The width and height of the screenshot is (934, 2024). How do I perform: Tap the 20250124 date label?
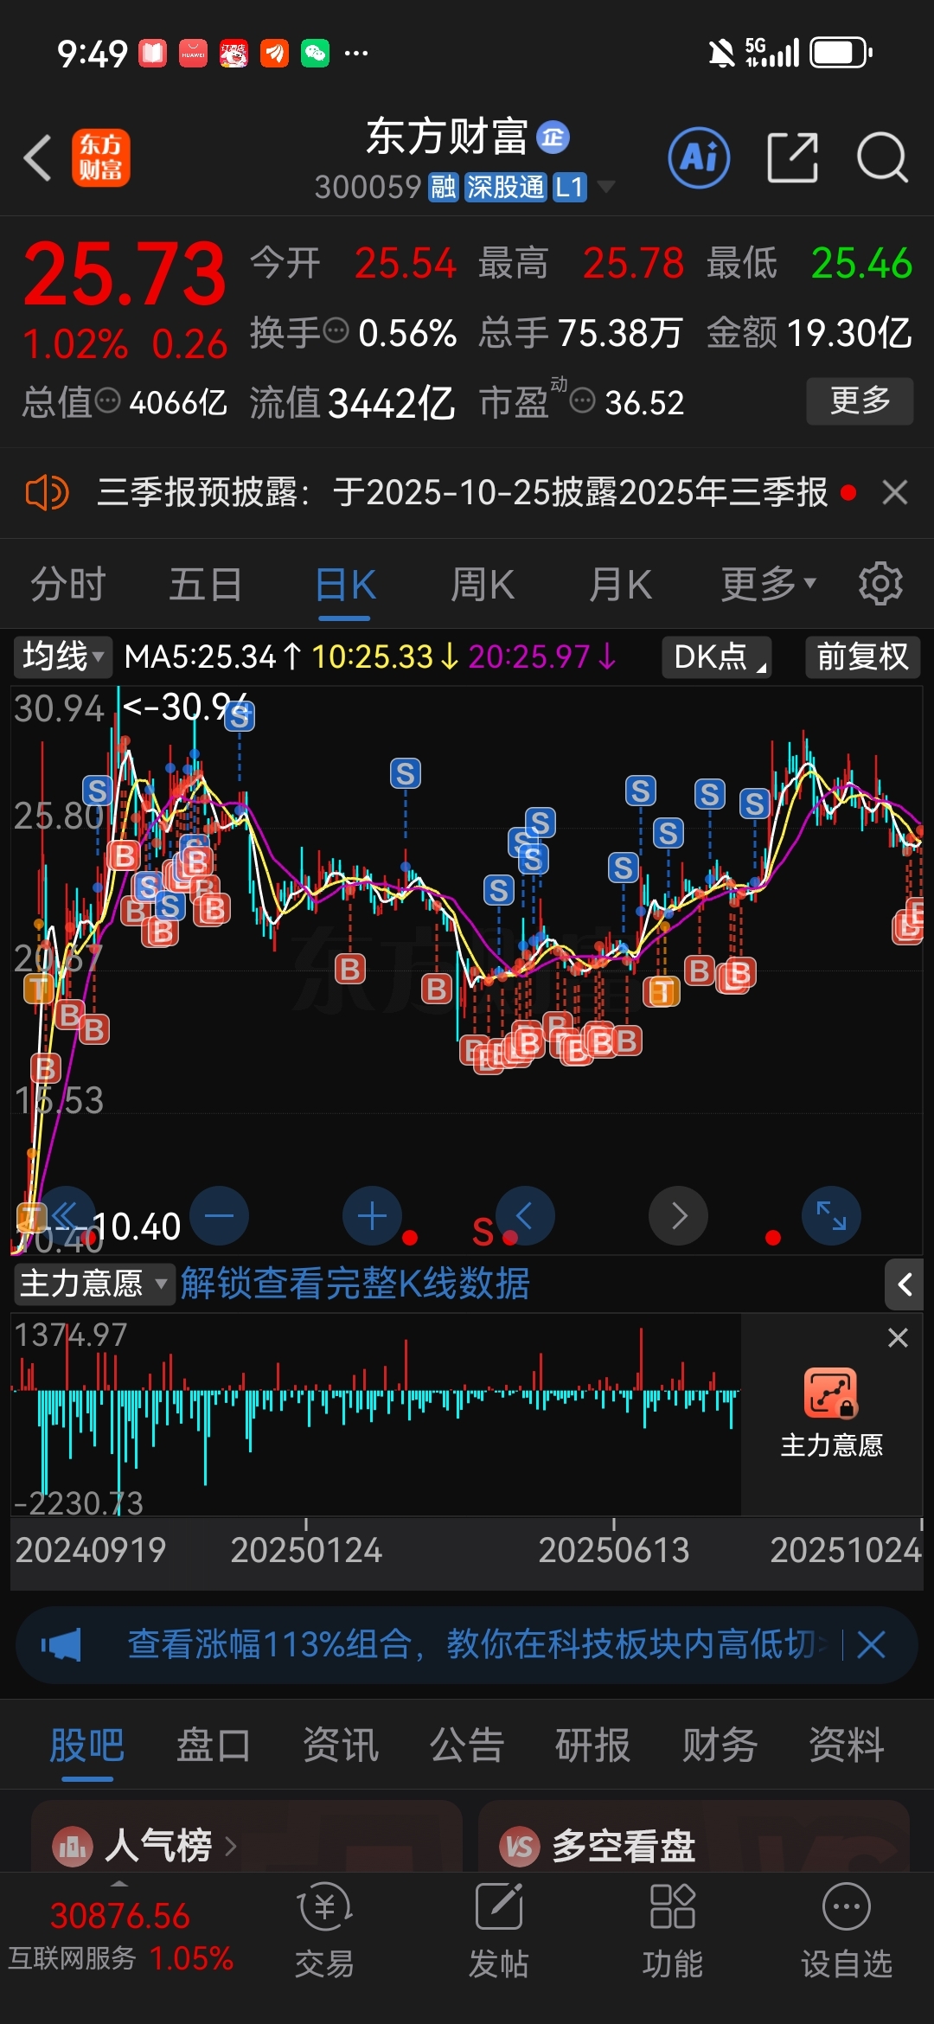click(306, 1550)
